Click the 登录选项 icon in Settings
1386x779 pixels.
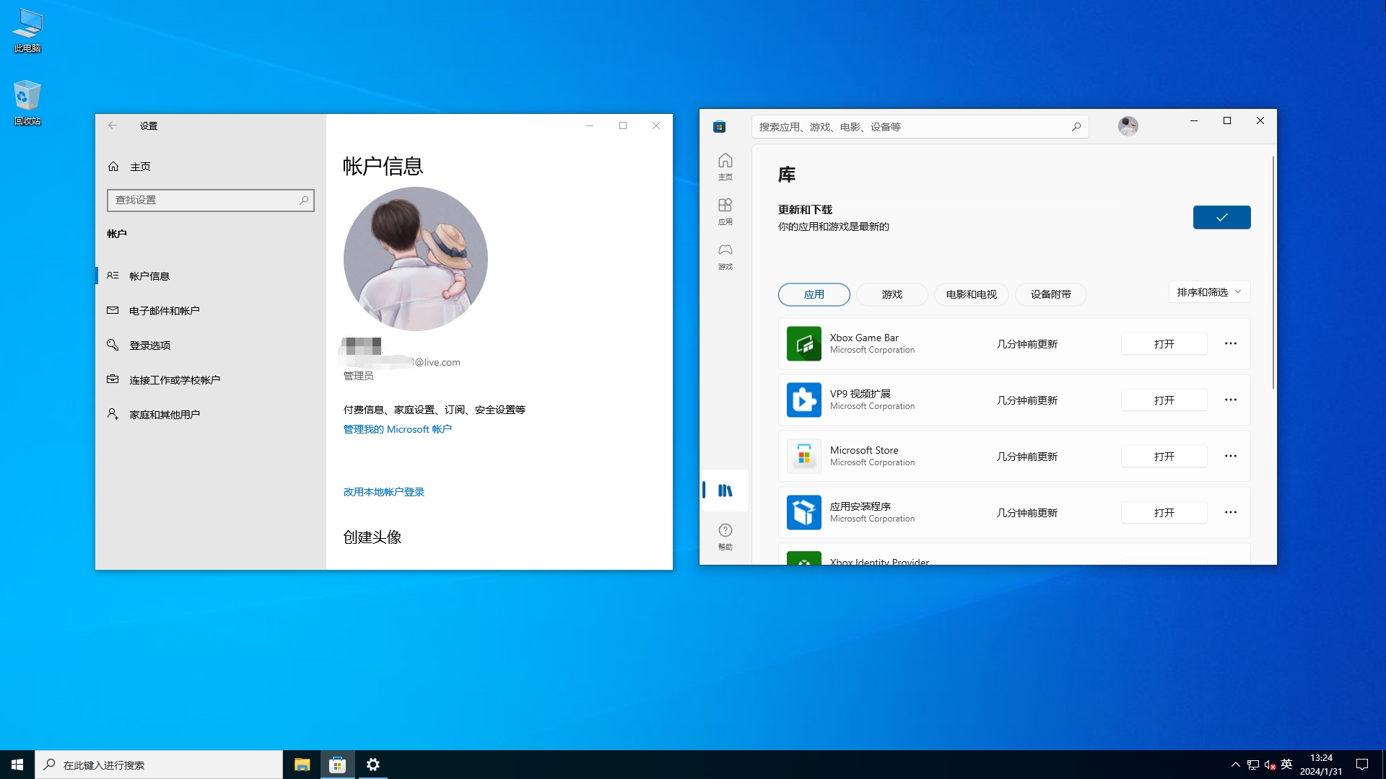coord(113,345)
